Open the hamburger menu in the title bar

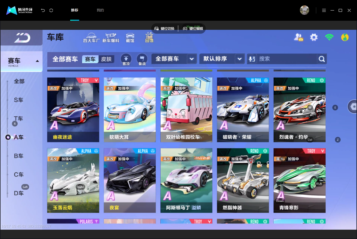[x=324, y=10]
